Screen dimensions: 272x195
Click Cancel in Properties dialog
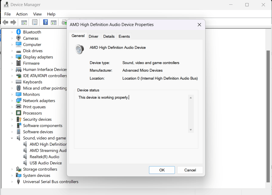[x=190, y=170]
